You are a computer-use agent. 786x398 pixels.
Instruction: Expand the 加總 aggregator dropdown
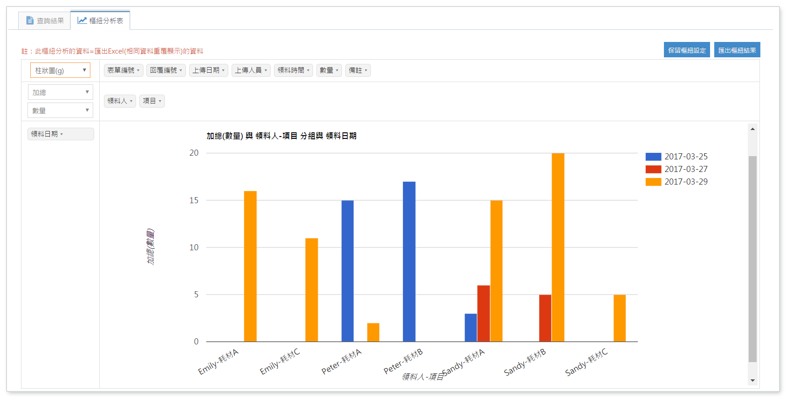coord(60,92)
